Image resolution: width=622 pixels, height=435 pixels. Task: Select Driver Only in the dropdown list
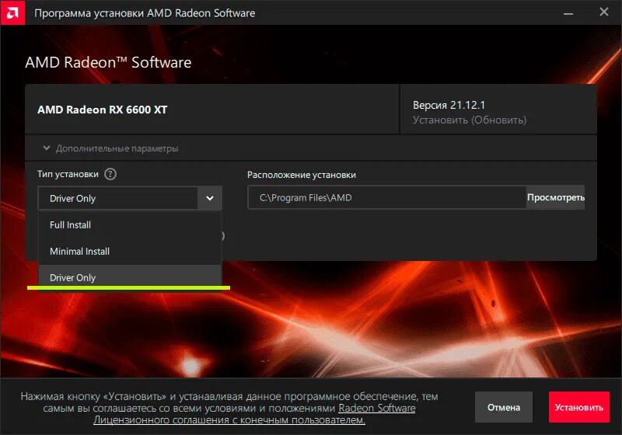tap(130, 277)
